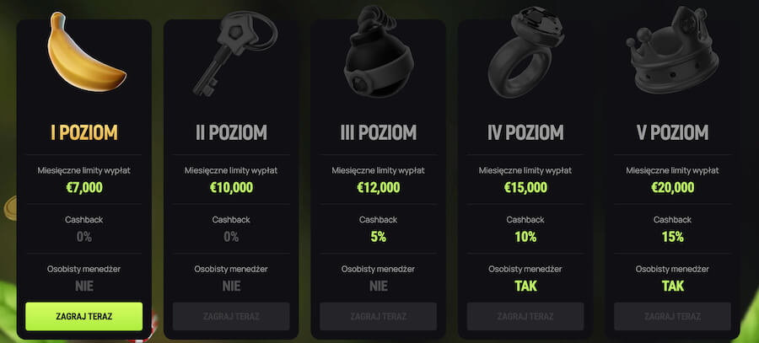Select the dark ring icon

tap(525, 51)
